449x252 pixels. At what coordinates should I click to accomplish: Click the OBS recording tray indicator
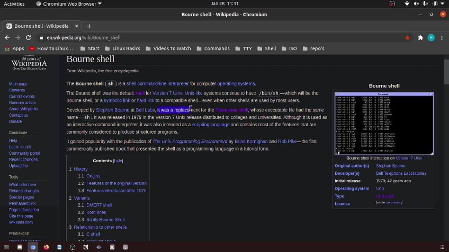(392, 4)
